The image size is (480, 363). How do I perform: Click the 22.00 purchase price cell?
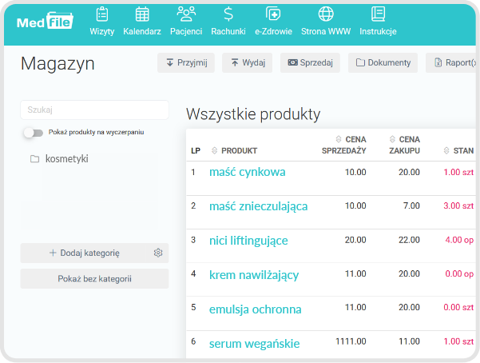pyautogui.click(x=409, y=240)
